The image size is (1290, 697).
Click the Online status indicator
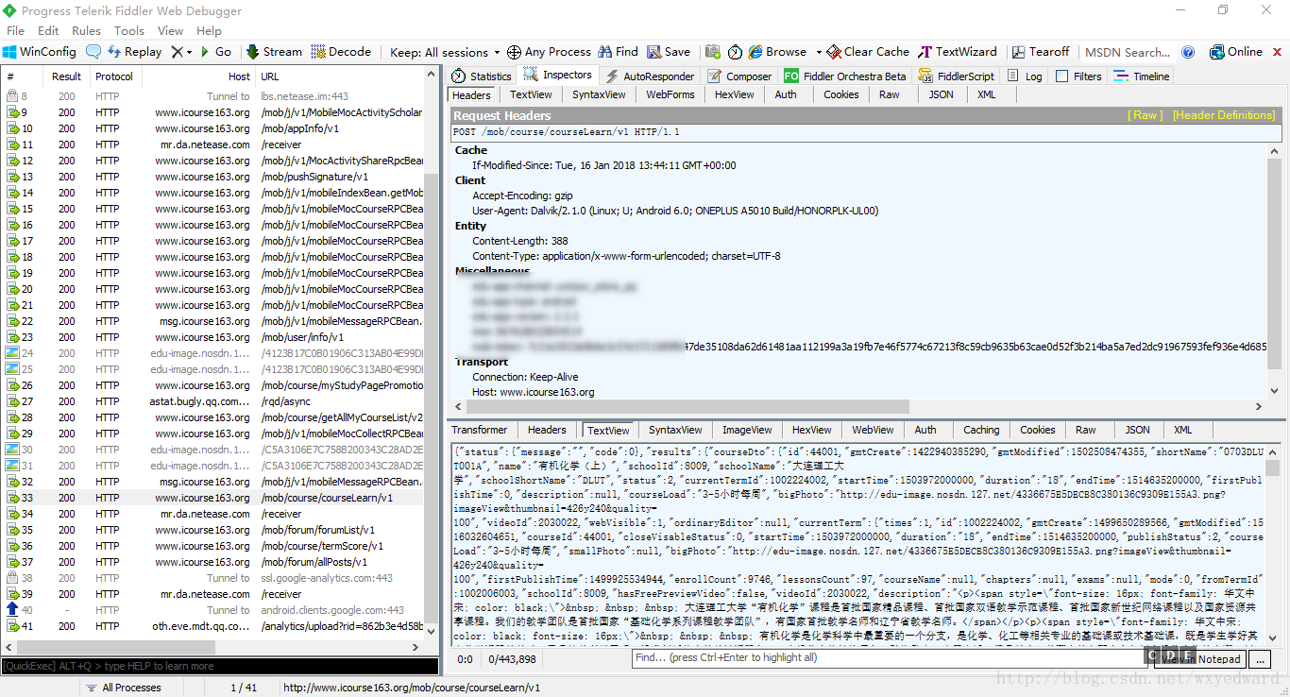click(x=1235, y=52)
